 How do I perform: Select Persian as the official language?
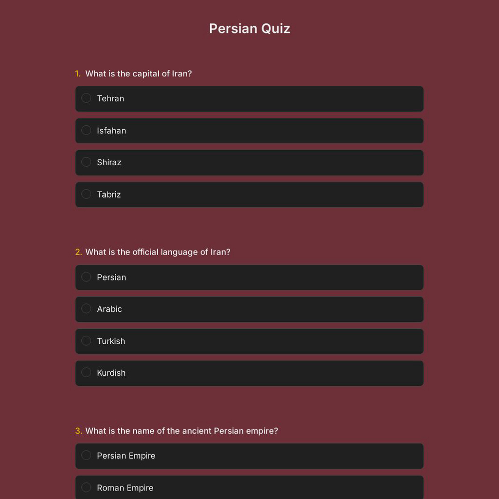pyautogui.click(x=86, y=276)
